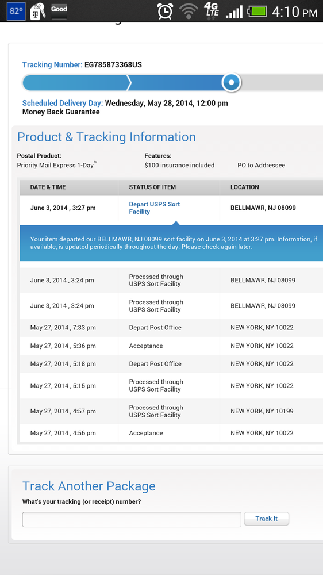Select the NEW YORK, NY 10199 row

coord(171,411)
